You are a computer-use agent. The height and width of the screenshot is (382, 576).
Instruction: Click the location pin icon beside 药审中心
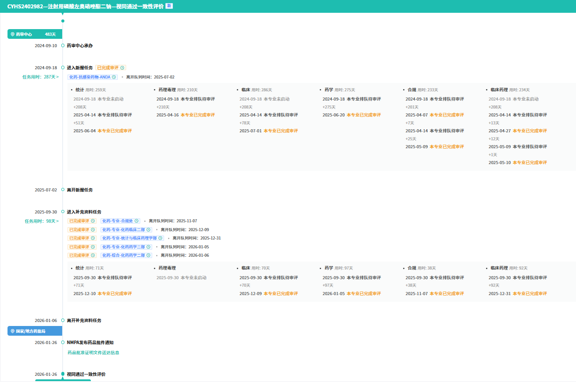(x=13, y=34)
